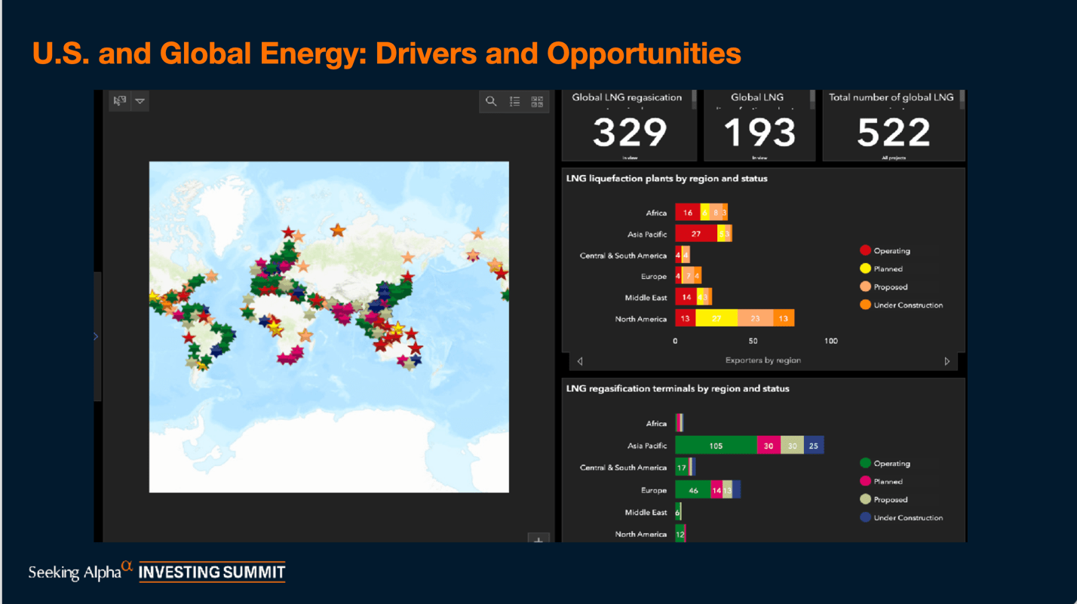The width and height of the screenshot is (1077, 604).
Task: Toggle Operating status in liquefaction legend
Action: [x=864, y=250]
